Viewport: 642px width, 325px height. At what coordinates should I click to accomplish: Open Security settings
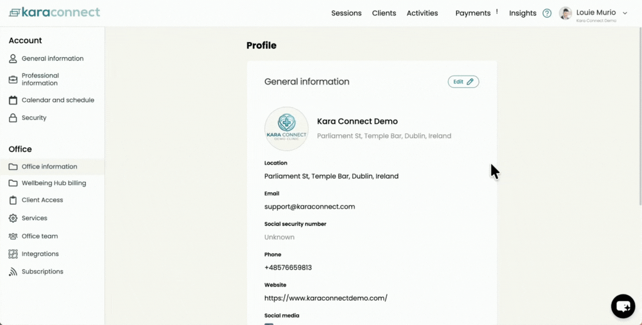pyautogui.click(x=52, y=118)
